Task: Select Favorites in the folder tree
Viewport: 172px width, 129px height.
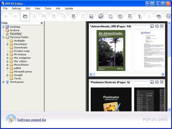Action: [16, 34]
